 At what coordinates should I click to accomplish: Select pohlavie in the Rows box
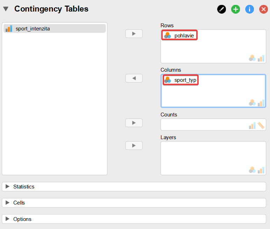(x=179, y=35)
